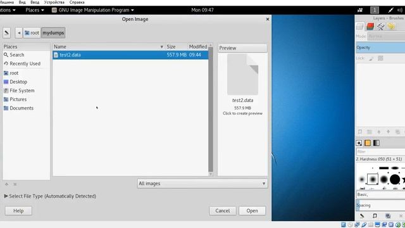Sort files by Name column
The height and width of the screenshot is (228, 405).
(x=108, y=47)
